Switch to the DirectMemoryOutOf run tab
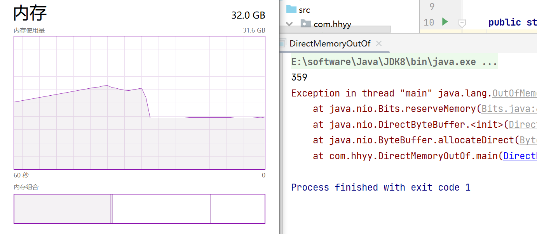The height and width of the screenshot is (234, 537). [x=330, y=43]
